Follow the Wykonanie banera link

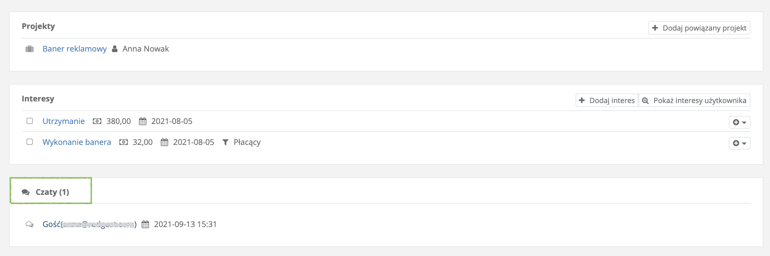point(77,142)
